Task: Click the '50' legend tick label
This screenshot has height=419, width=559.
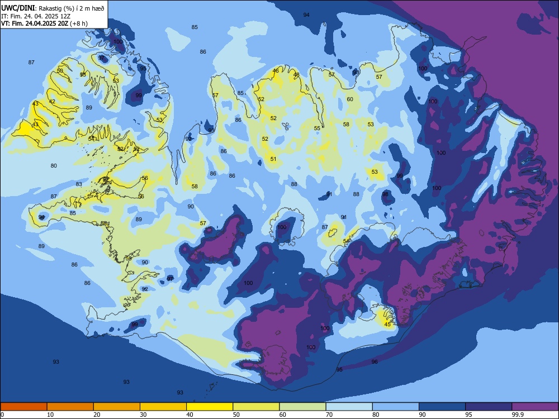Action: click(x=236, y=415)
